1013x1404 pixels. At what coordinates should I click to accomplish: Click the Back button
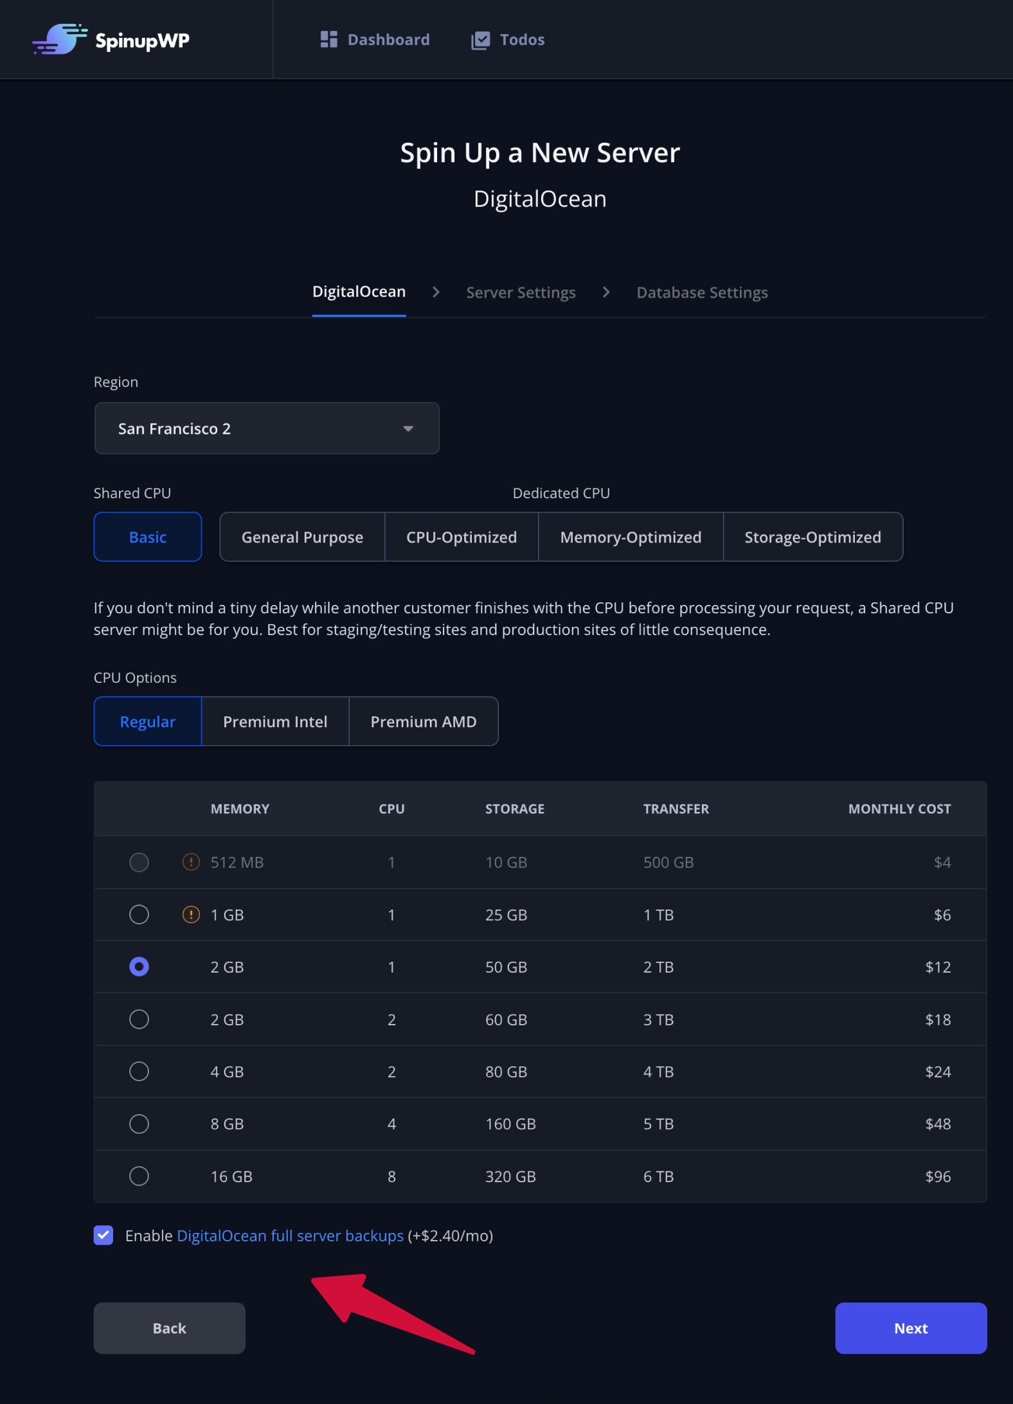coord(169,1328)
